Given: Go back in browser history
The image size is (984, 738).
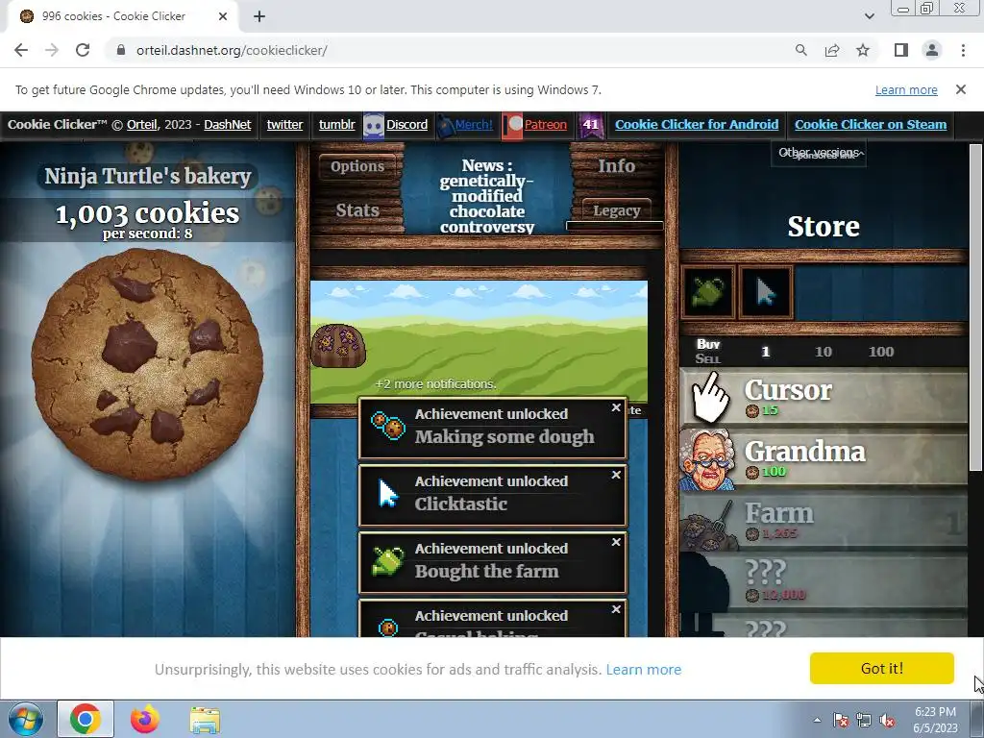Looking at the screenshot, I should (21, 50).
